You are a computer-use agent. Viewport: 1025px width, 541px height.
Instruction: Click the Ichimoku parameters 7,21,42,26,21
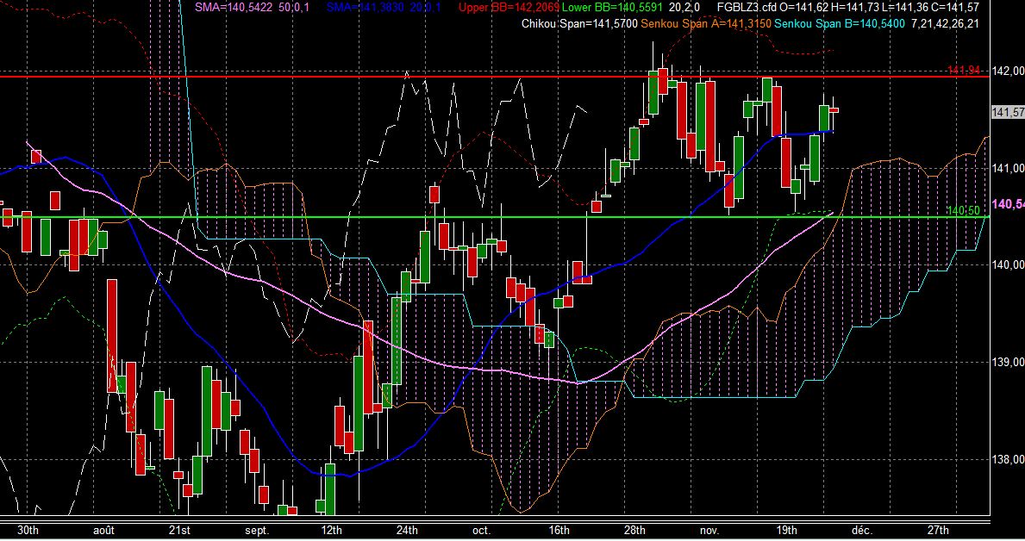pyautogui.click(x=945, y=23)
